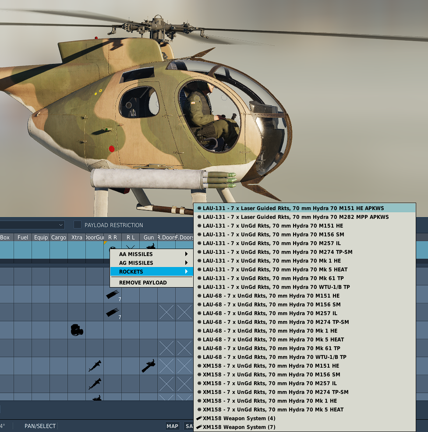Expand the AG MISSILES submenu
Image resolution: width=428 pixels, height=432 pixels.
(x=151, y=263)
